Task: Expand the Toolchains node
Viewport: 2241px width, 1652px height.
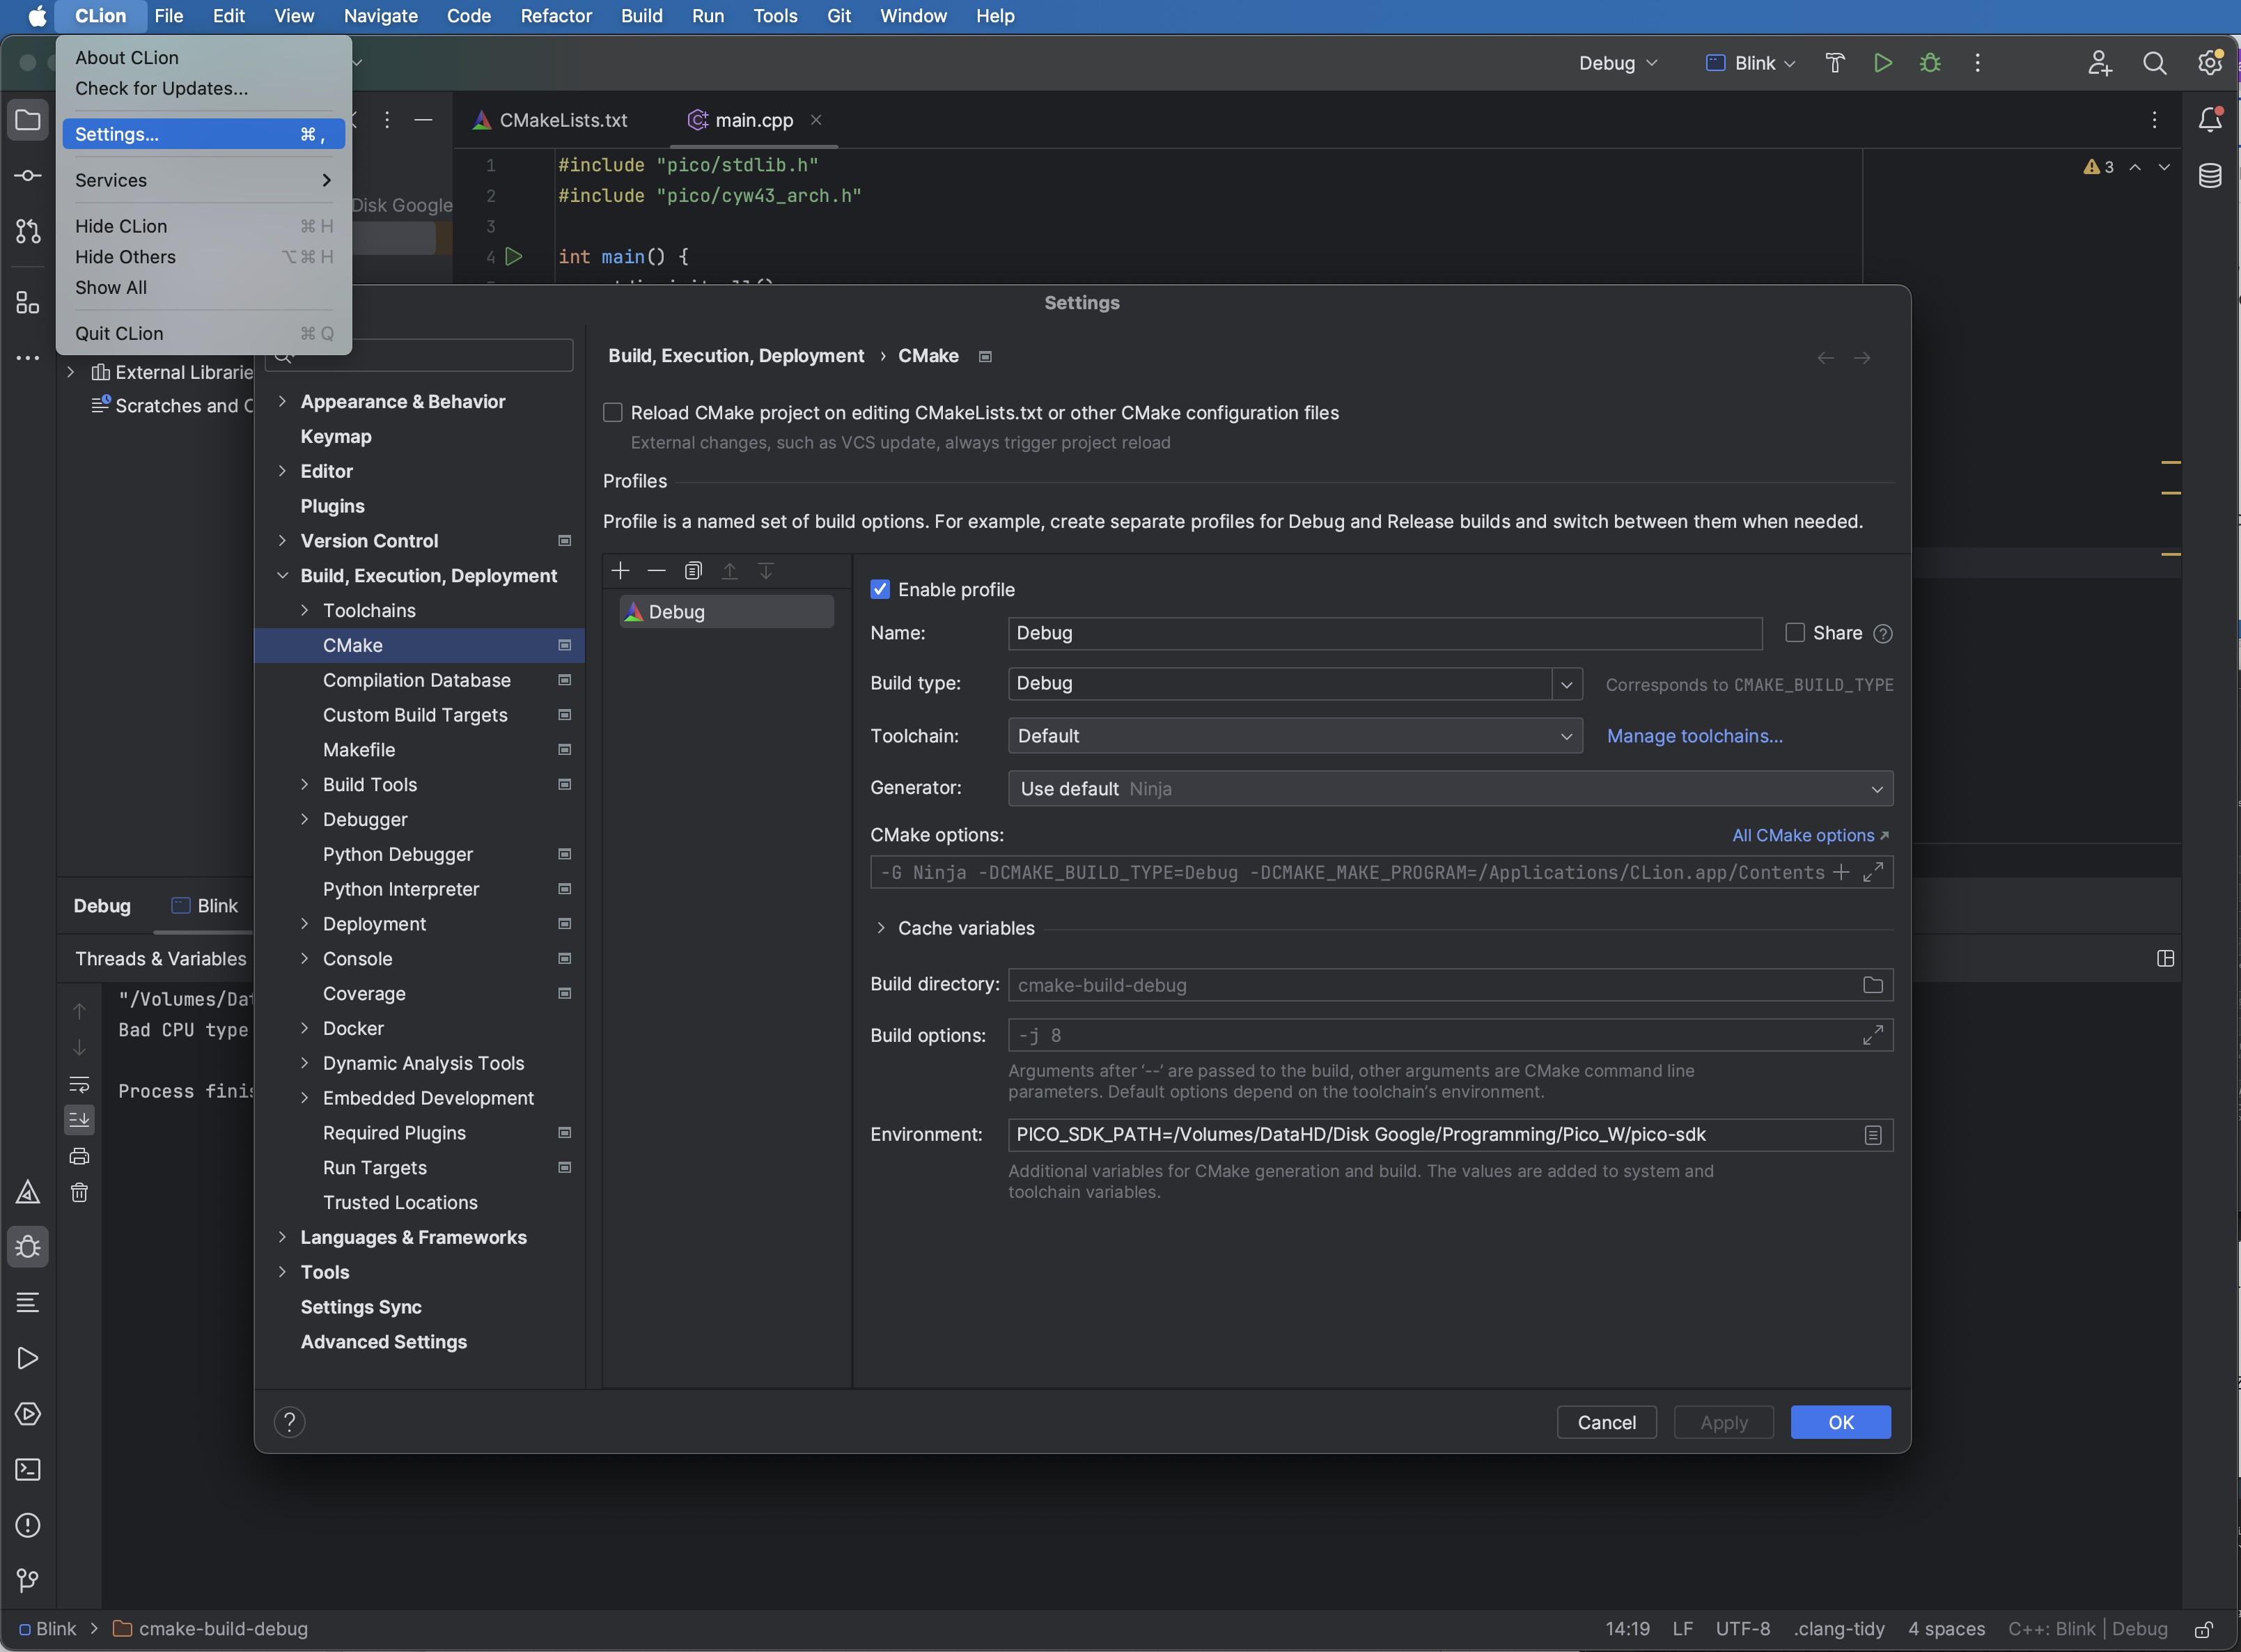Action: point(305,610)
